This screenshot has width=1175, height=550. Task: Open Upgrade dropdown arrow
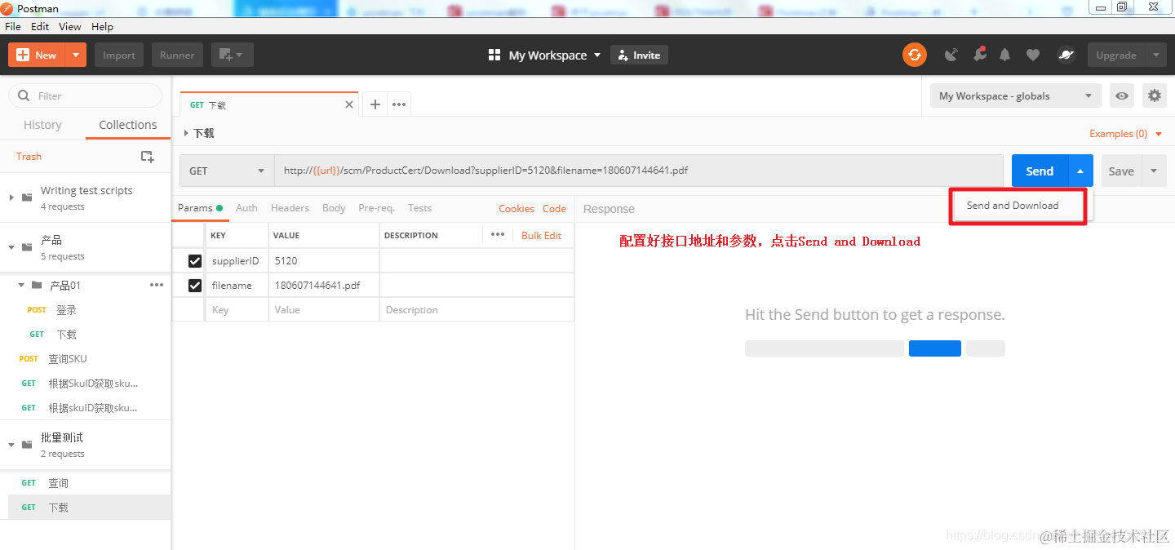coord(1155,55)
